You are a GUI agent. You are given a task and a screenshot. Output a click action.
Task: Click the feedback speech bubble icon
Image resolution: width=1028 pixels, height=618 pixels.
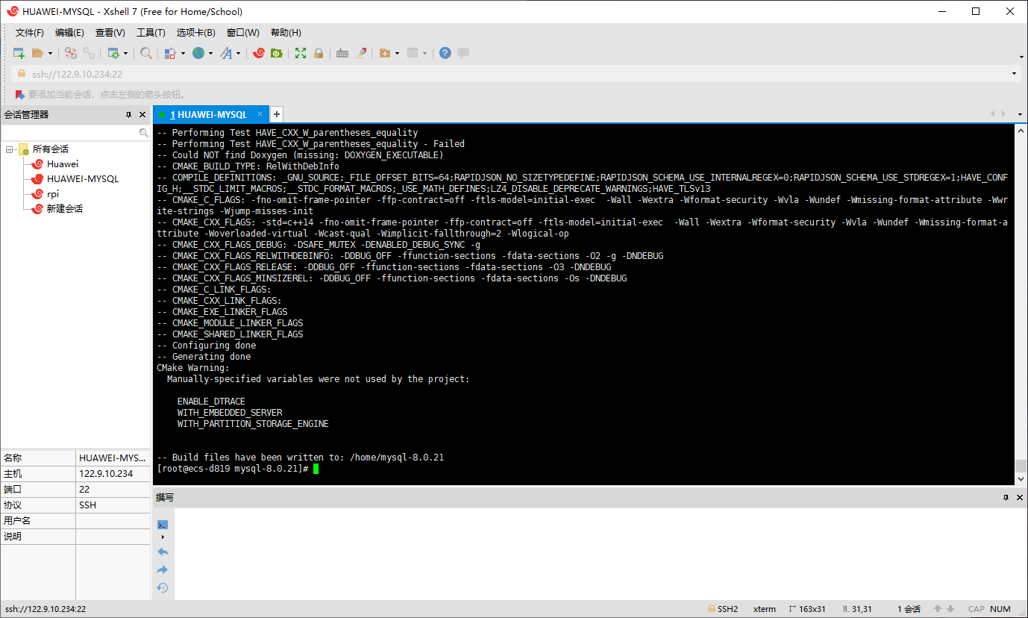tap(463, 53)
